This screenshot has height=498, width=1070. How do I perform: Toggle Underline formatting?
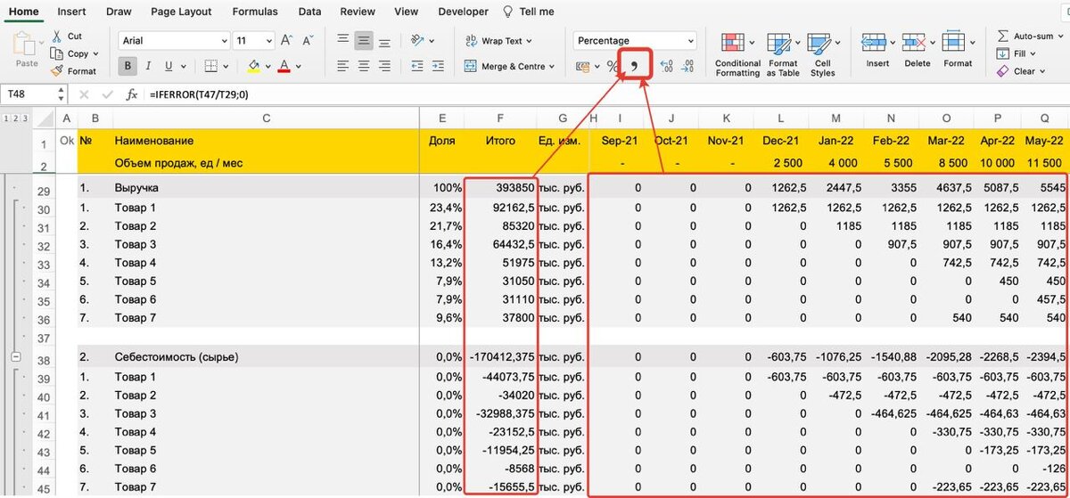pyautogui.click(x=167, y=66)
